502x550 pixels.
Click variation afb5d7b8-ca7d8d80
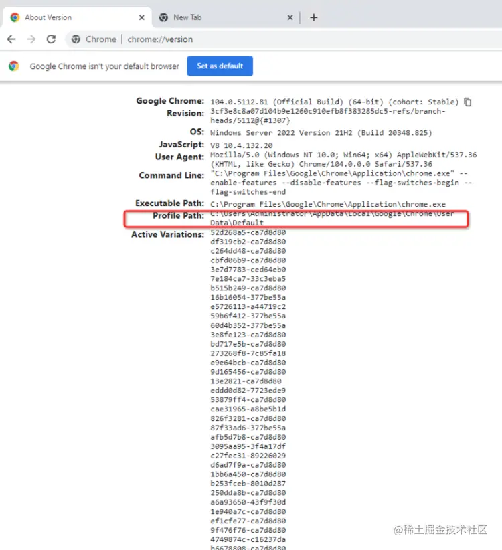(x=248, y=437)
